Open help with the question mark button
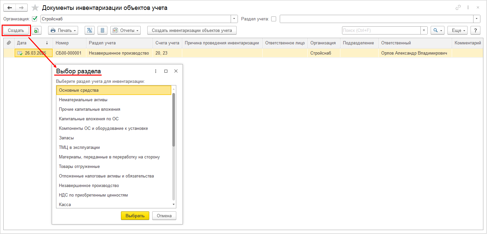 click(x=475, y=30)
